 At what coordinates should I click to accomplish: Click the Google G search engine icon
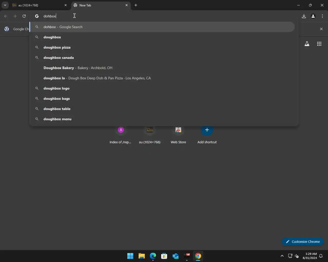click(x=37, y=16)
